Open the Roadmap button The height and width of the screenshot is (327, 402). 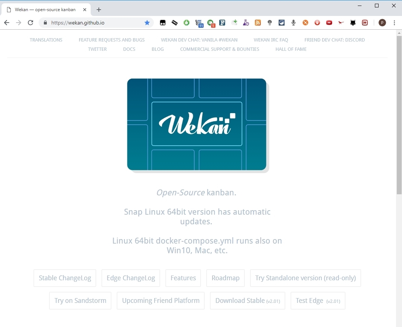tap(226, 278)
